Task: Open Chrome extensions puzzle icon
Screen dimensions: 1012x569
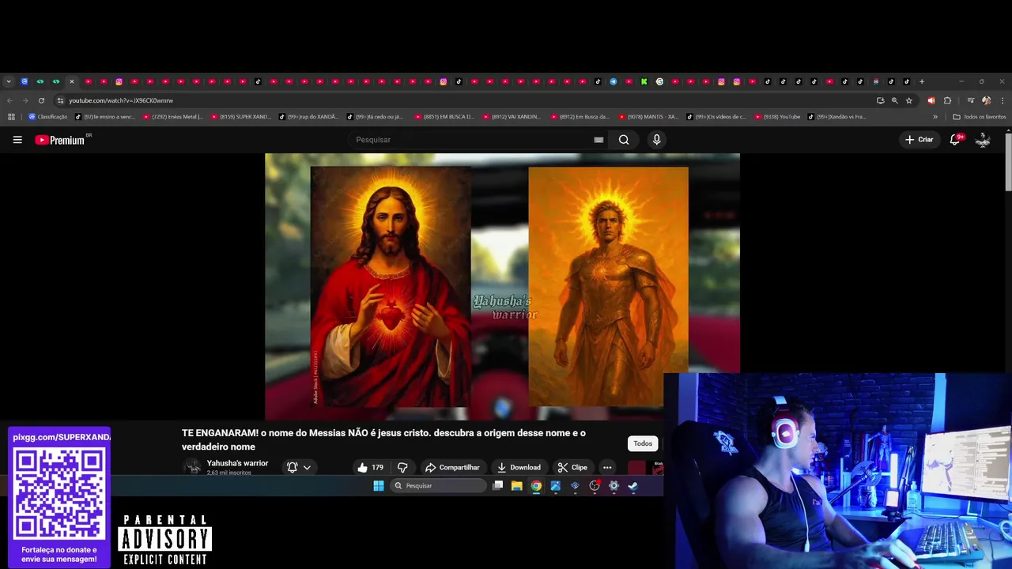Action: 947,100
